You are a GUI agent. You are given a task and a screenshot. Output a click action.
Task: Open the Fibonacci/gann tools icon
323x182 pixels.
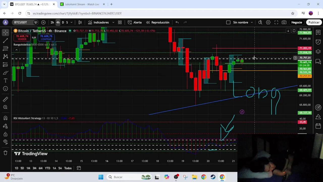point(5,49)
